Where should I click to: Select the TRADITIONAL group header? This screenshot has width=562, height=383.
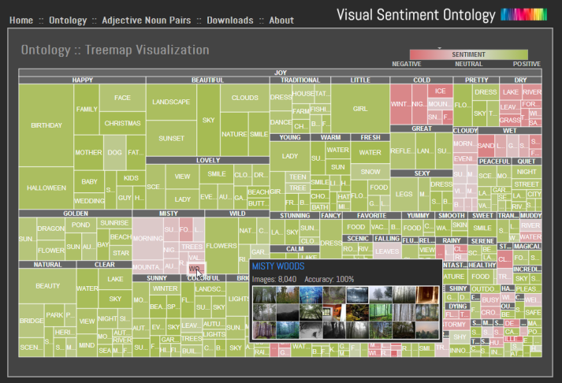coord(300,80)
